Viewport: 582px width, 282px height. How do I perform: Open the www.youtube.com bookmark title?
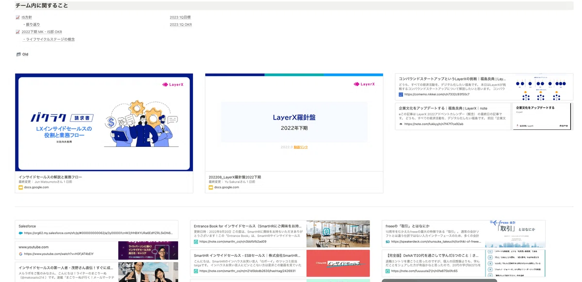click(x=33, y=247)
